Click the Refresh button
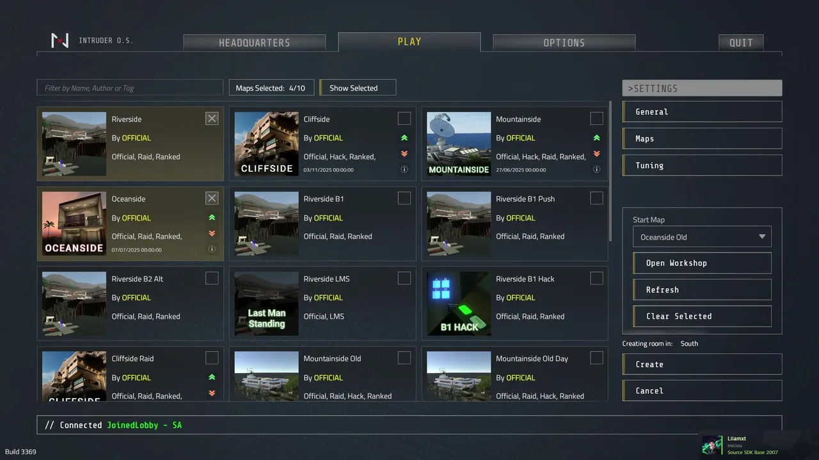This screenshot has height=460, width=819. point(702,290)
